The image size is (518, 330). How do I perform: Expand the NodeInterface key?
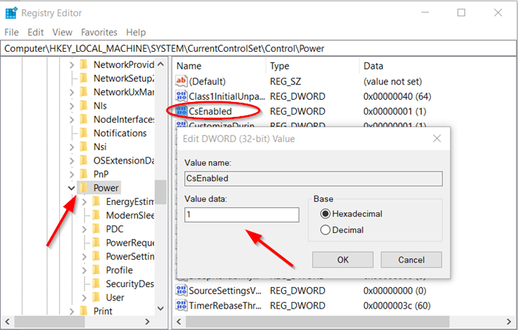(x=72, y=120)
